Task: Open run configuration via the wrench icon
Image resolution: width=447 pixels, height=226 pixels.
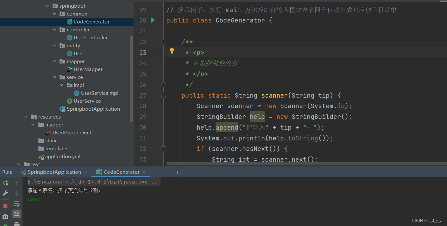Action: click(5, 193)
